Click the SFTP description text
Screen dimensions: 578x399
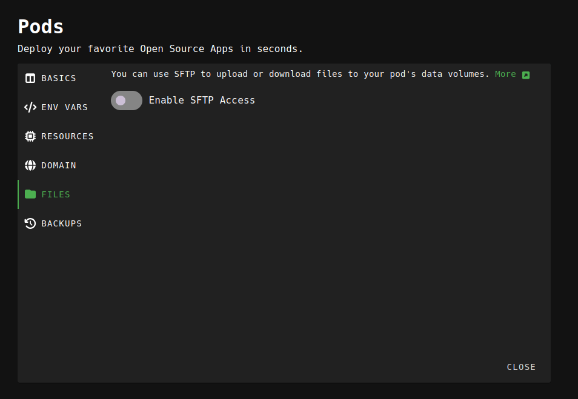tap(300, 74)
